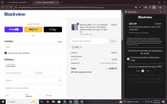Focus the Email input field
167x104 pixels.
[33, 47]
